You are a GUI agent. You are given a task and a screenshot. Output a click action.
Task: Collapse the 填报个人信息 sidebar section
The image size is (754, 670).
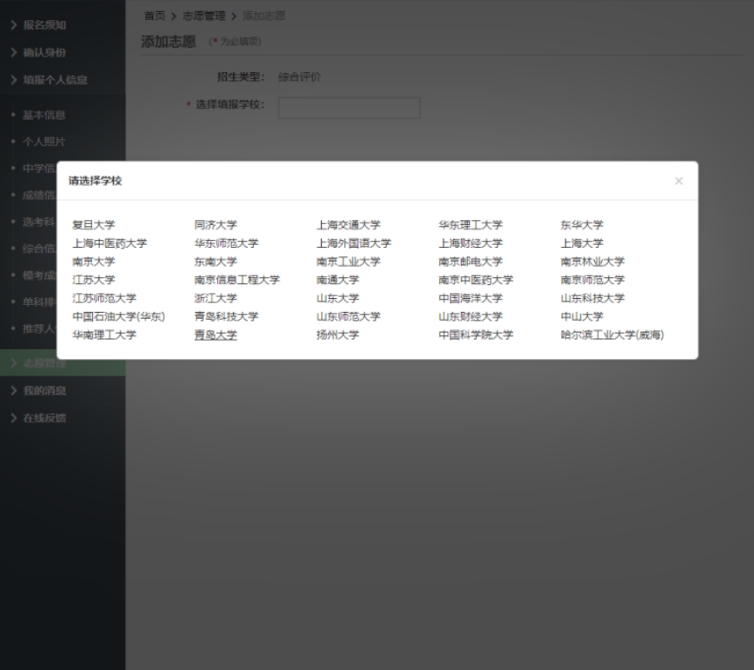click(55, 80)
